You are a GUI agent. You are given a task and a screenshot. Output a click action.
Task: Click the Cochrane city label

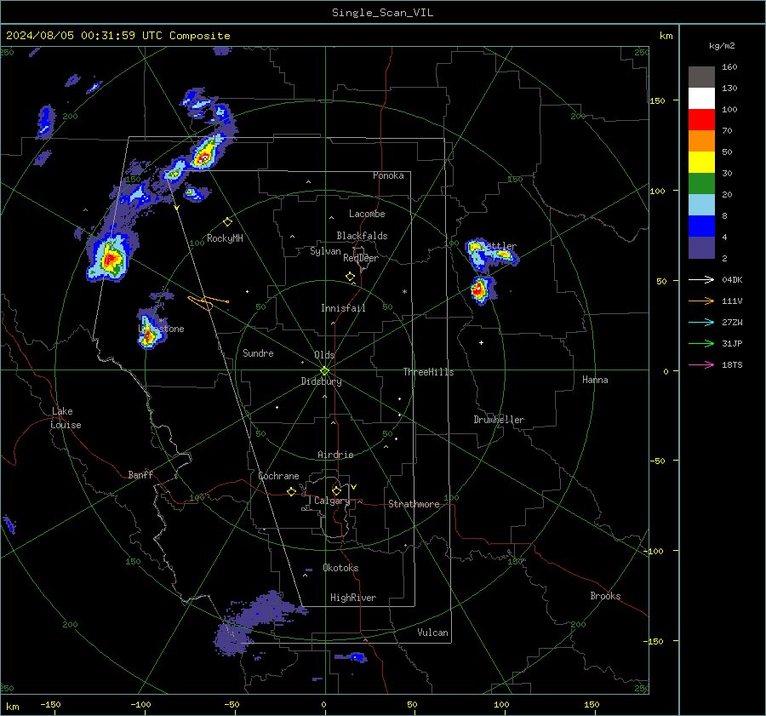click(278, 476)
